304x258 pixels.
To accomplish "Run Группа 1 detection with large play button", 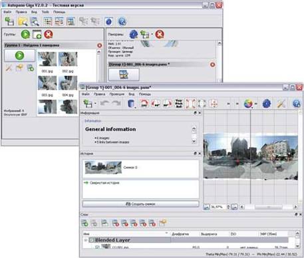I will pyautogui.click(x=19, y=55).
